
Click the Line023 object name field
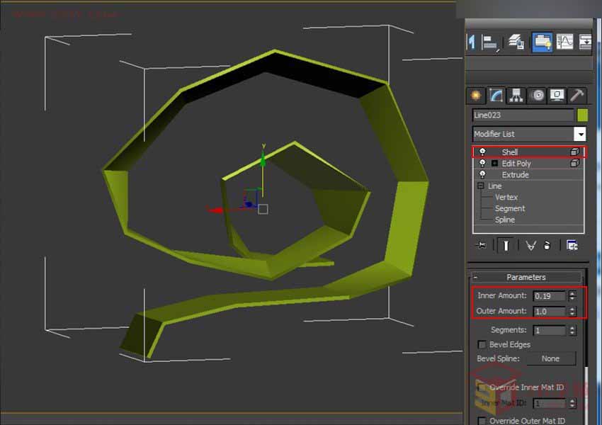click(523, 115)
